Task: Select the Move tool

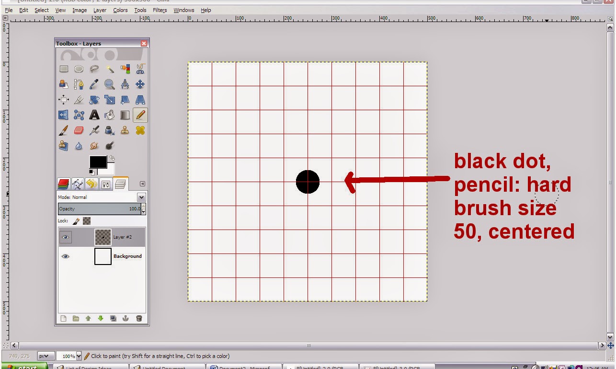Action: (140, 84)
